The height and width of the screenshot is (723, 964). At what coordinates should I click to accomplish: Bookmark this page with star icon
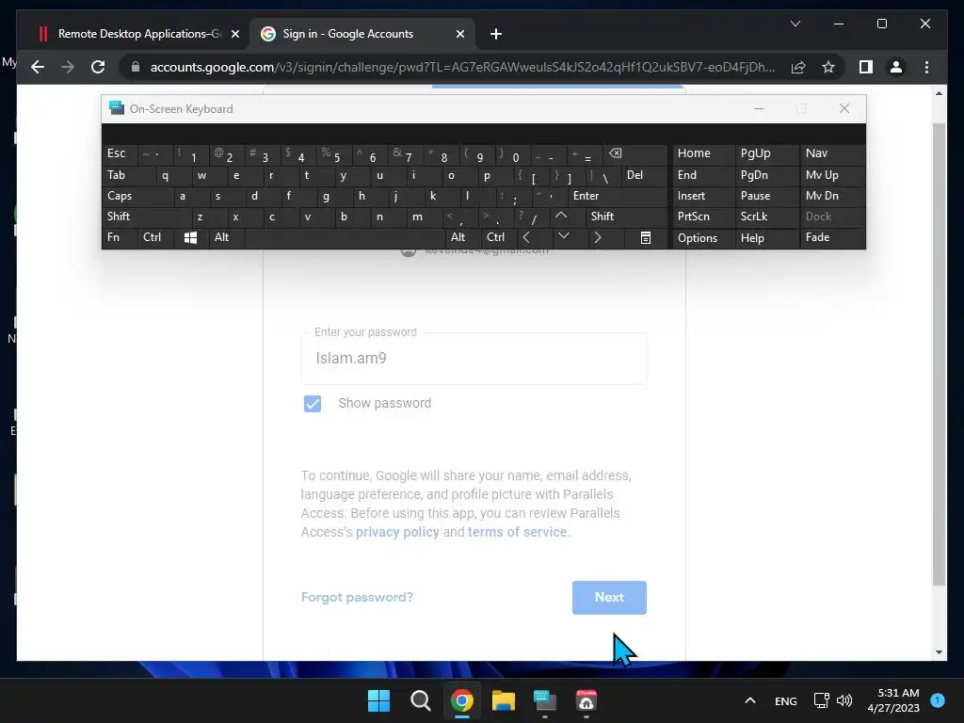click(828, 67)
